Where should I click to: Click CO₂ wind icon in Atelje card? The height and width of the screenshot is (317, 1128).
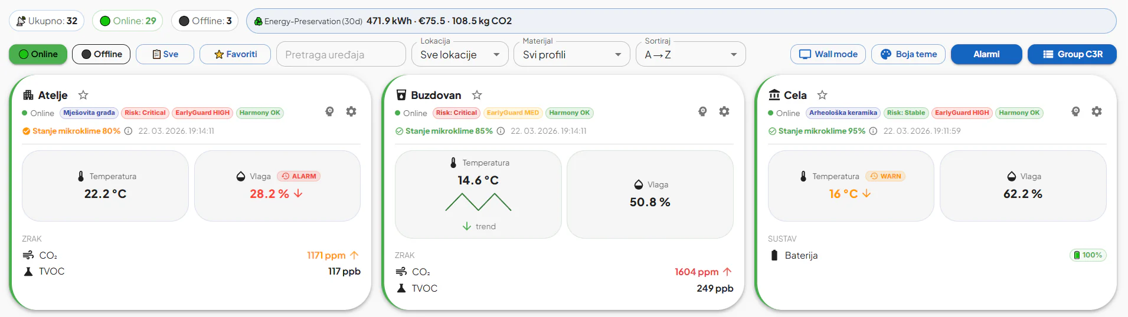pos(28,255)
